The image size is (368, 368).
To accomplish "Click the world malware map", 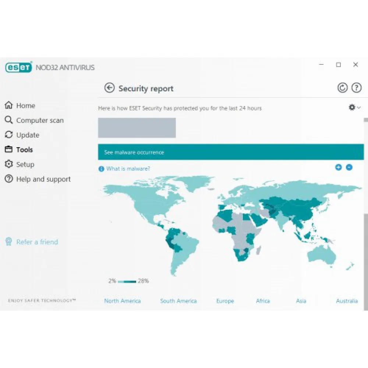I will (x=231, y=226).
